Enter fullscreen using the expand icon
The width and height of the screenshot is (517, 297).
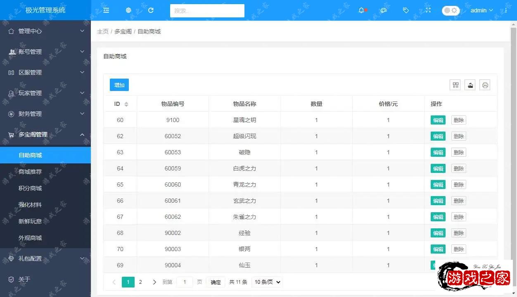(x=428, y=10)
